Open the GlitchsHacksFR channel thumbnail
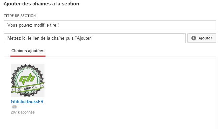This screenshot has height=129, width=219. coord(28,80)
